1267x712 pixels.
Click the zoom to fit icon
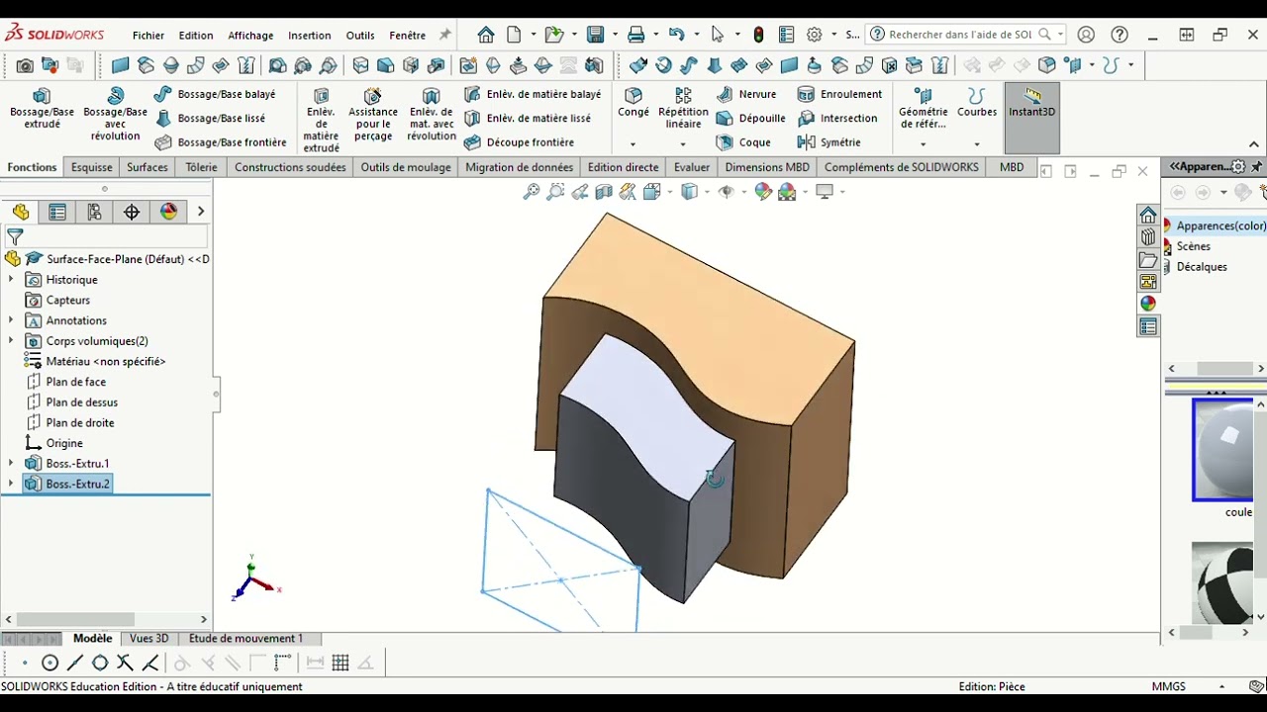coord(532,192)
